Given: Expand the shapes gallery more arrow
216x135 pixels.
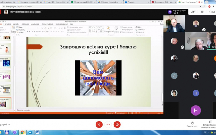Looking at the screenshot, I should [x=103, y=32].
